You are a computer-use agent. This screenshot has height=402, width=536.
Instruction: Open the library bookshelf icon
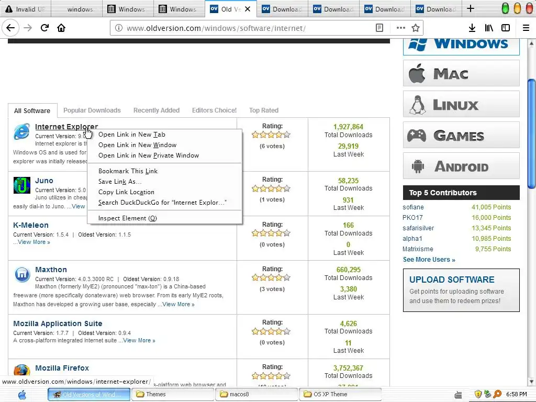click(489, 28)
